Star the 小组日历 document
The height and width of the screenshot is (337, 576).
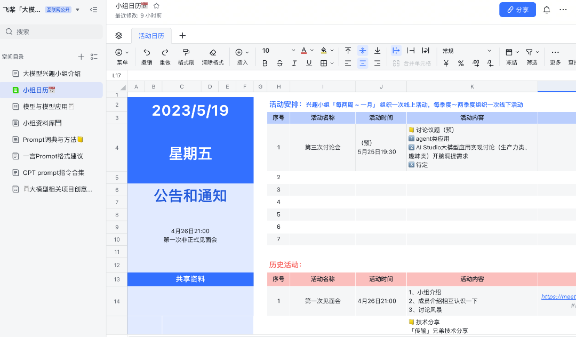coord(156,5)
